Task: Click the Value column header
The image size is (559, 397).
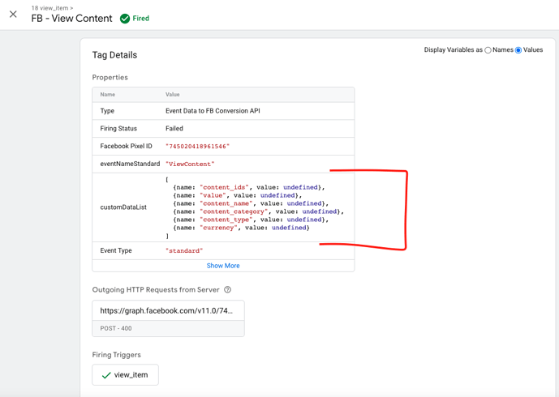Action: [173, 95]
